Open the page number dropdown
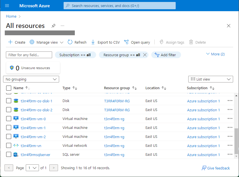239x177 pixels. click(32, 168)
